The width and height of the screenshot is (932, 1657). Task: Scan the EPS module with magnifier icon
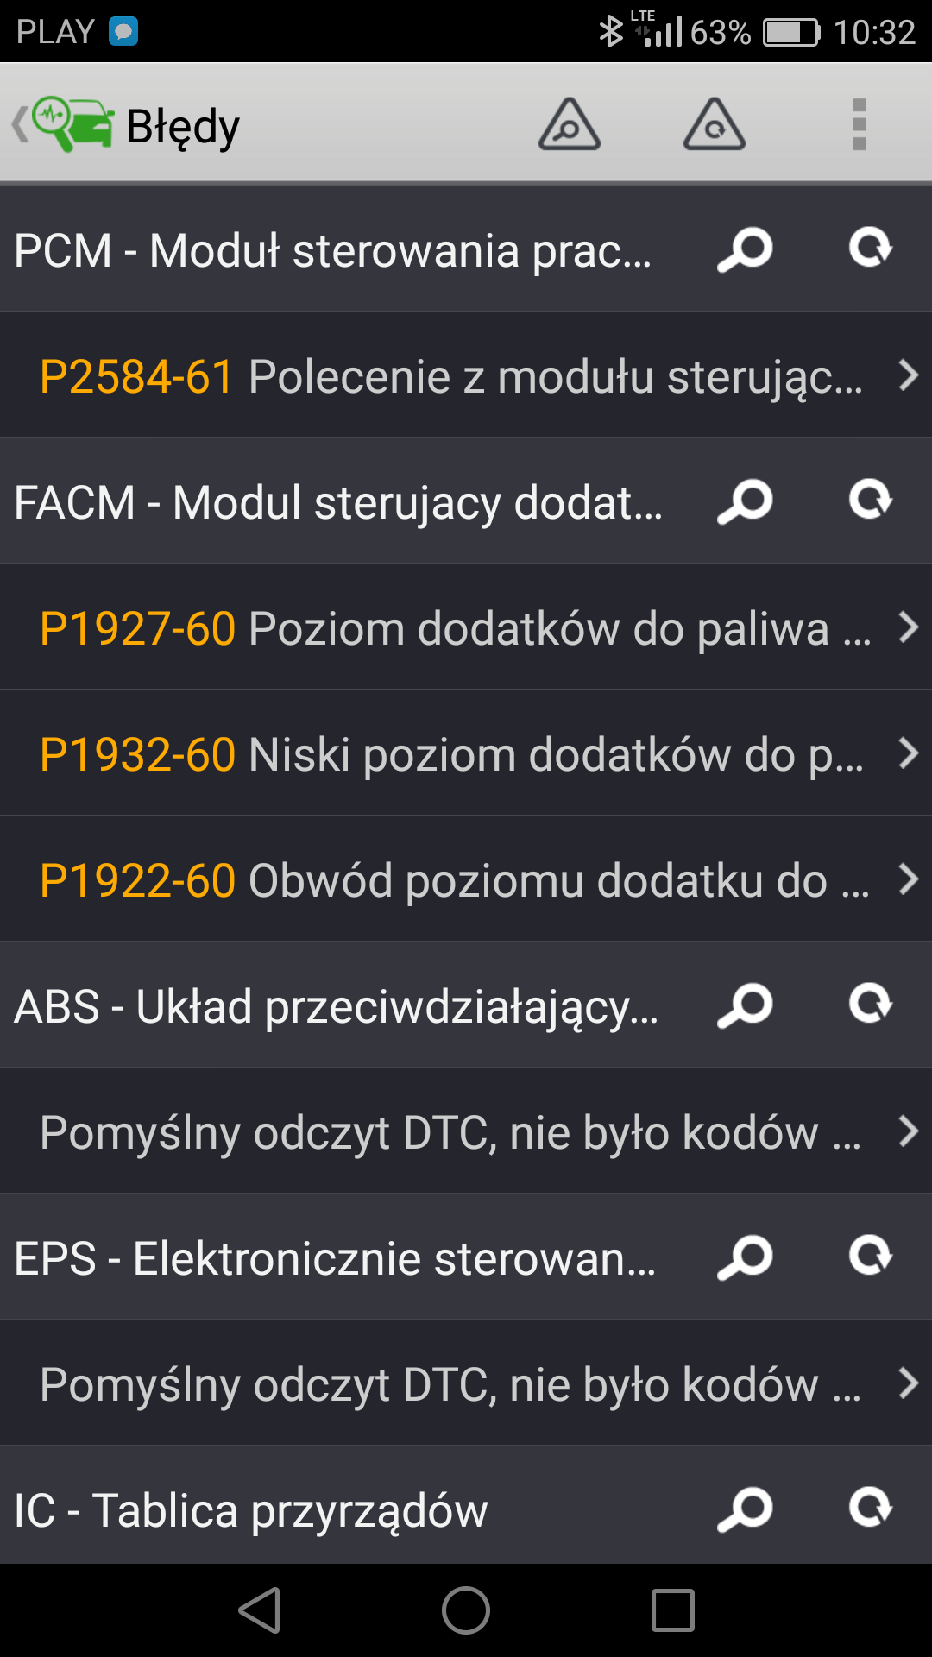pyautogui.click(x=745, y=1257)
